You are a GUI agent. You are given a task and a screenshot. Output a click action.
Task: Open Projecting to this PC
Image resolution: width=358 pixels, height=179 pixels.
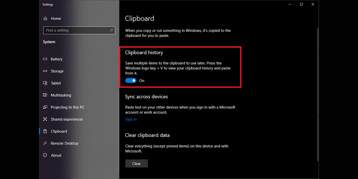67,107
